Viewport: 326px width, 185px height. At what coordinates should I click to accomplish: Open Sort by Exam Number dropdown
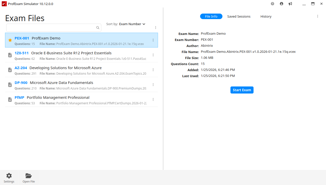point(132,24)
